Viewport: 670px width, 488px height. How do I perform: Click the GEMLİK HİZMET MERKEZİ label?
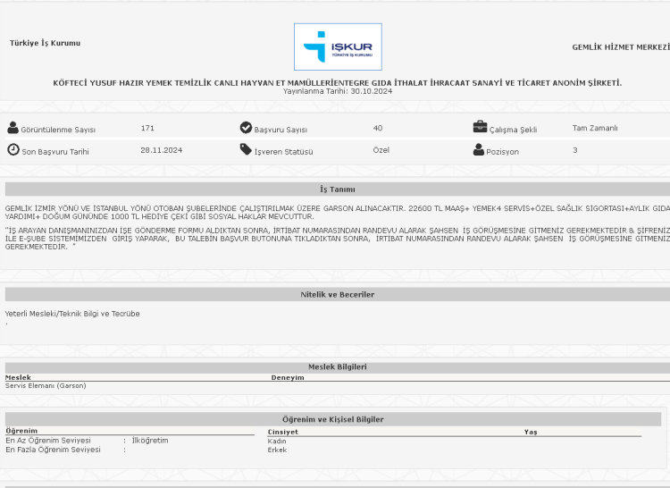coord(620,47)
